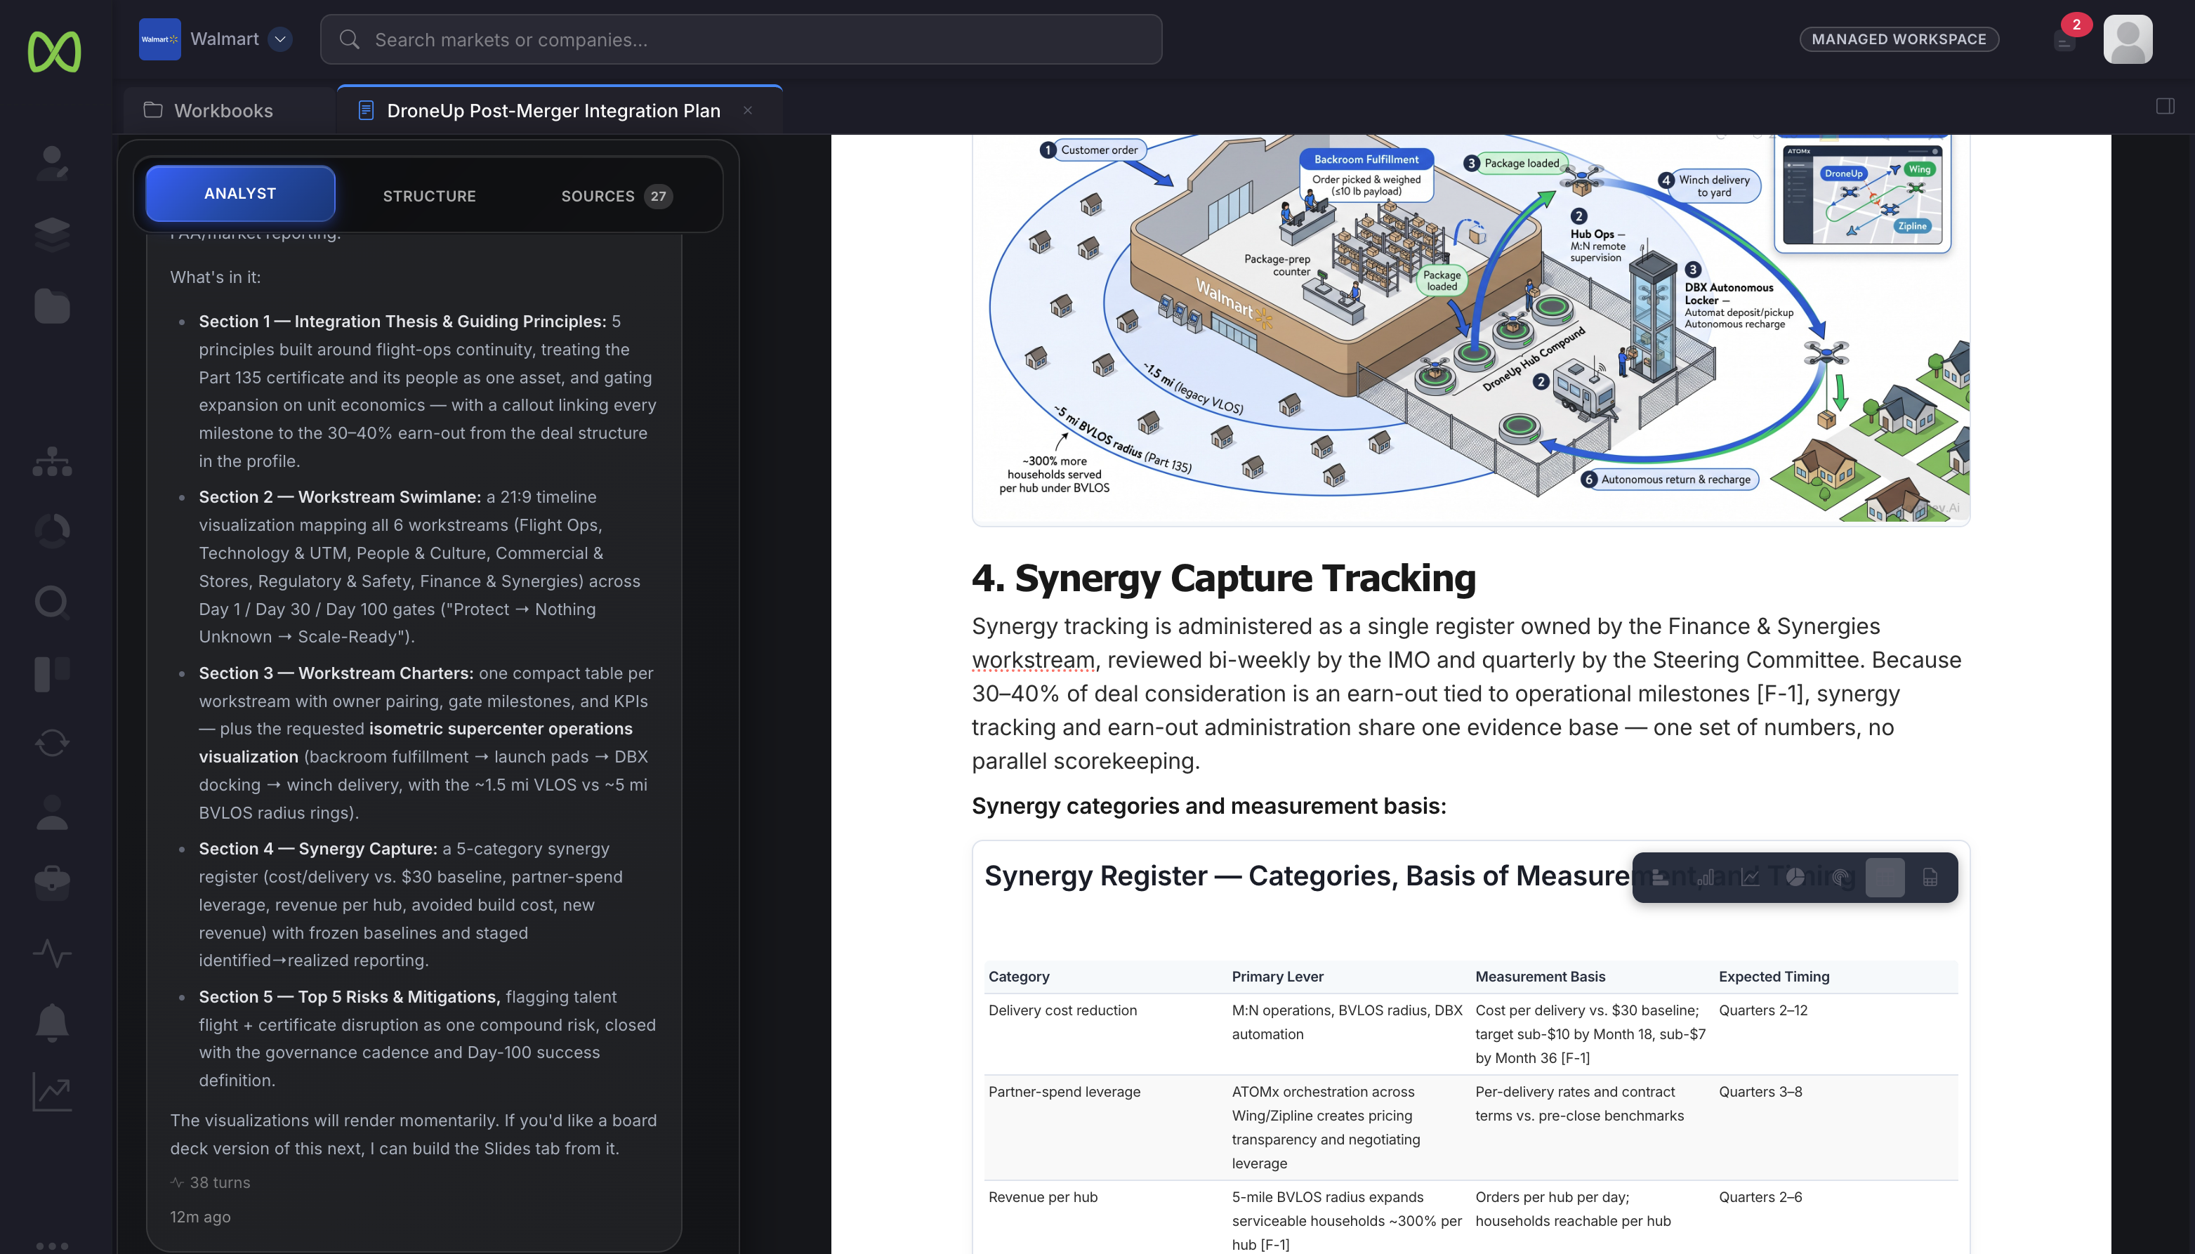Image resolution: width=2195 pixels, height=1254 pixels.
Task: Click the '38 turns' label in the chat
Action: tap(220, 1183)
